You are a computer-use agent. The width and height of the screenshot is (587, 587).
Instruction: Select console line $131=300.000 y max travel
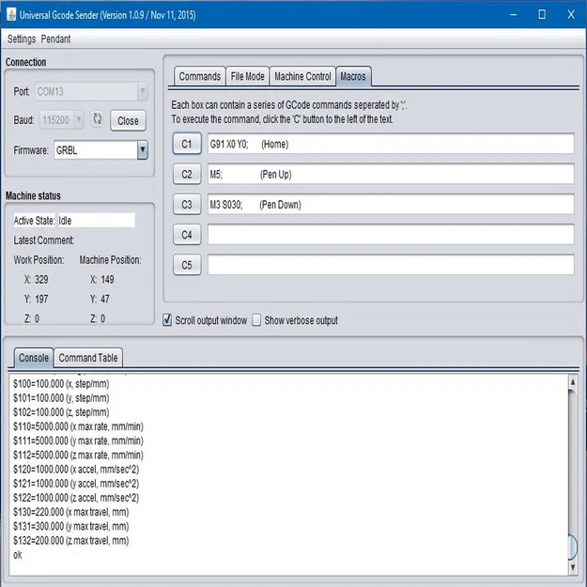[71, 526]
